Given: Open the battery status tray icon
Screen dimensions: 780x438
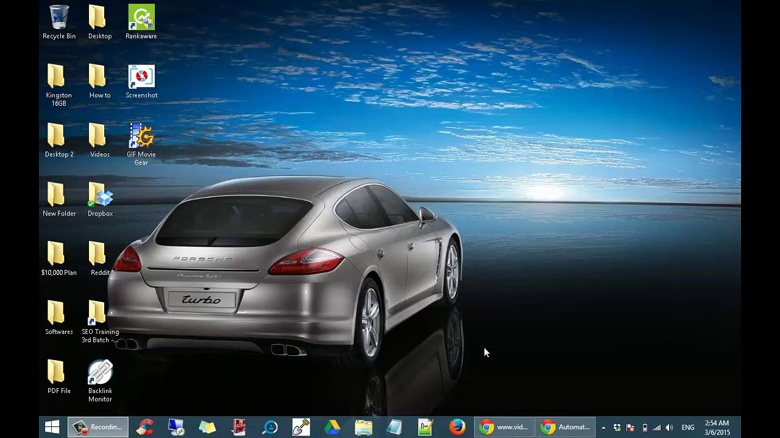Looking at the screenshot, I should click(645, 428).
